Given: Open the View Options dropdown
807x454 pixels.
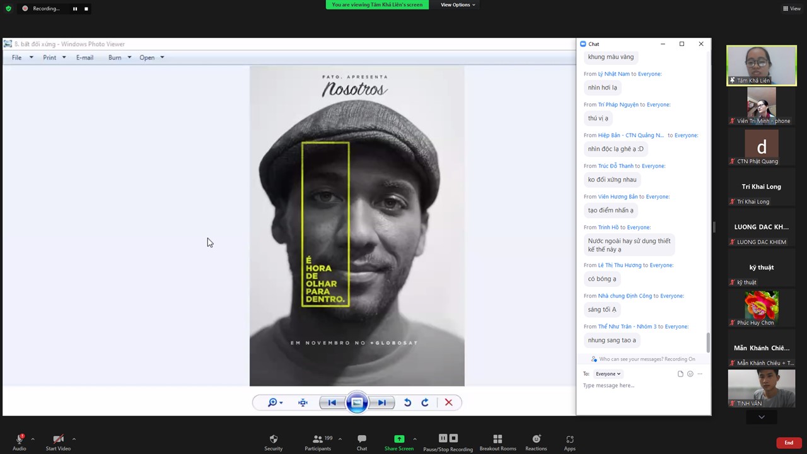Looking at the screenshot, I should pyautogui.click(x=458, y=5).
